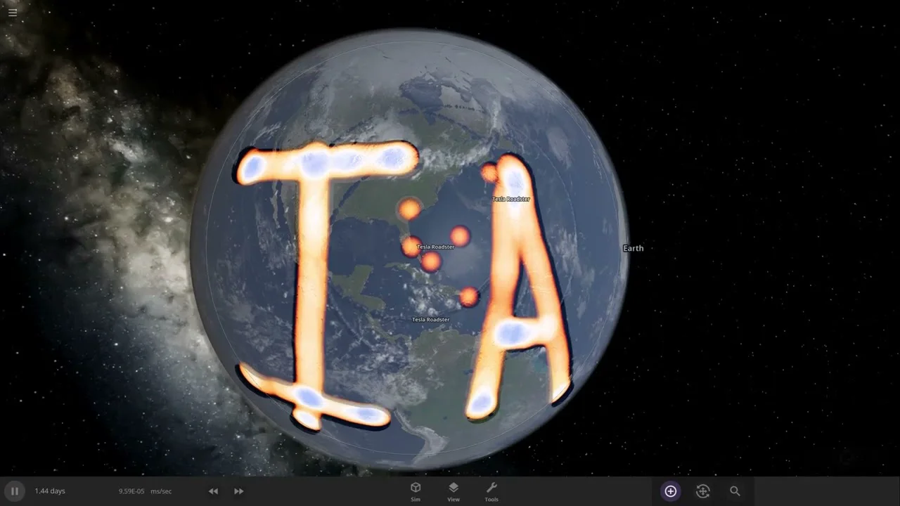Pause the running simulation
900x506 pixels.
coord(14,491)
